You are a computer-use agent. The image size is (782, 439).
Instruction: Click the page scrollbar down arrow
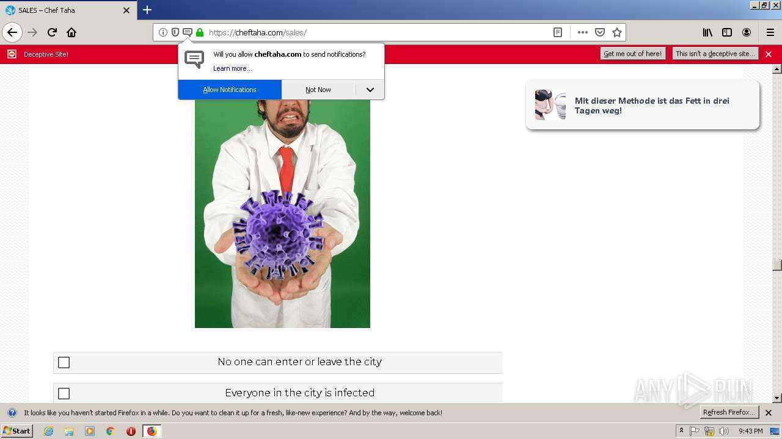(x=777, y=398)
